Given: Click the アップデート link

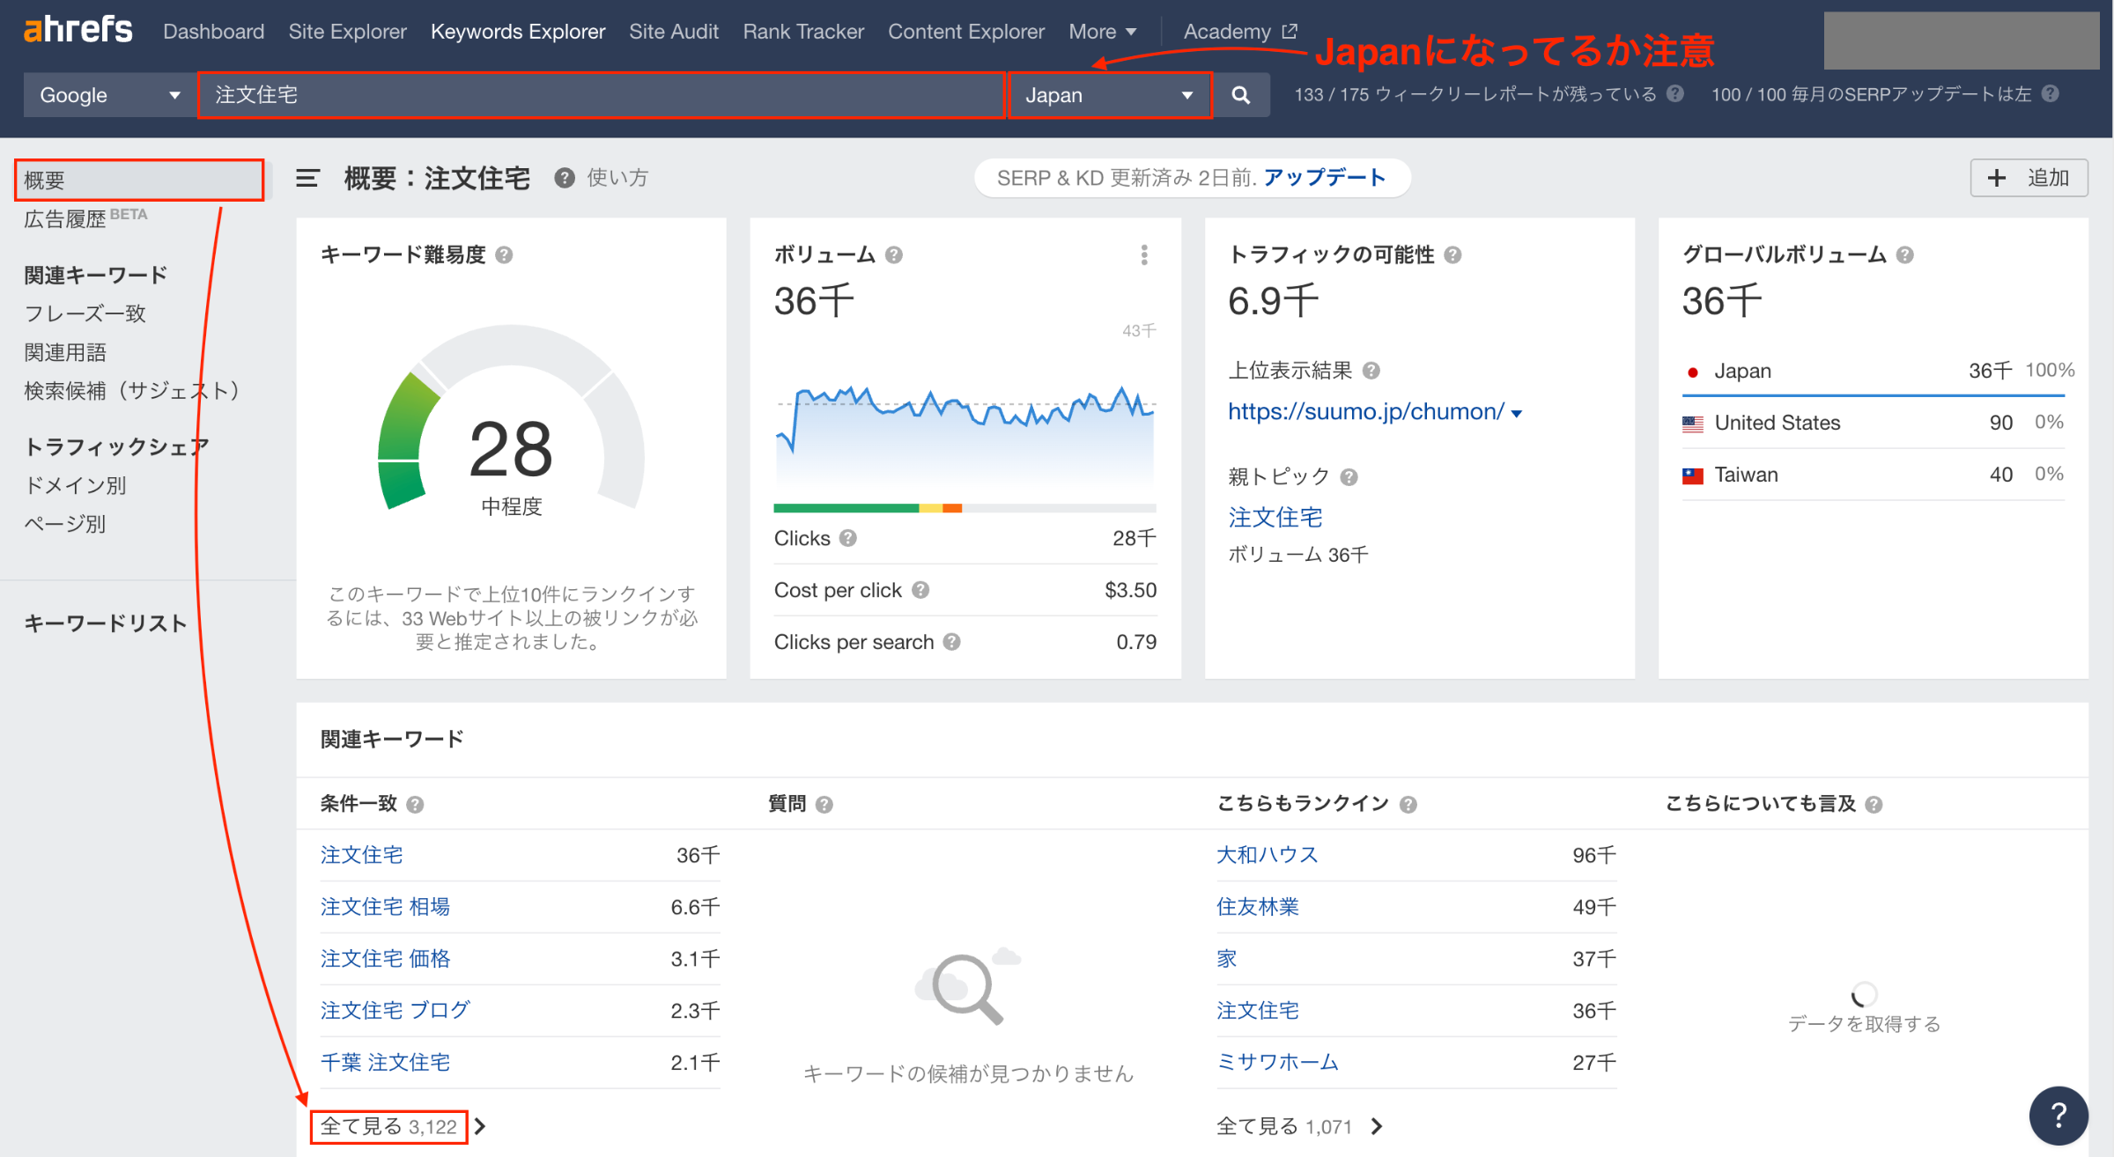Looking at the screenshot, I should pos(1324,179).
